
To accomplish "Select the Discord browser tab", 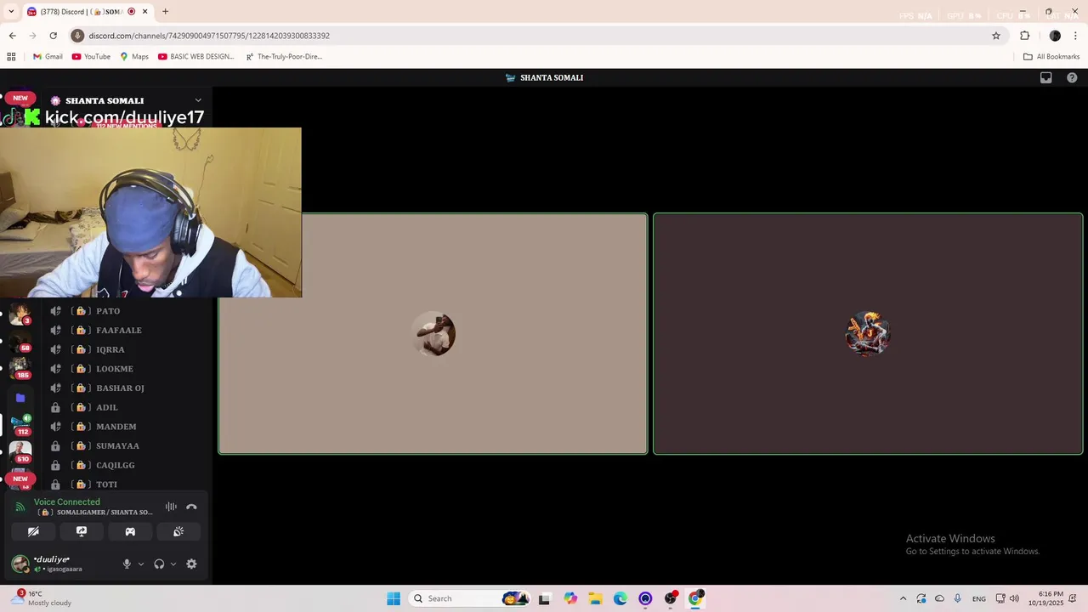I will point(87,12).
